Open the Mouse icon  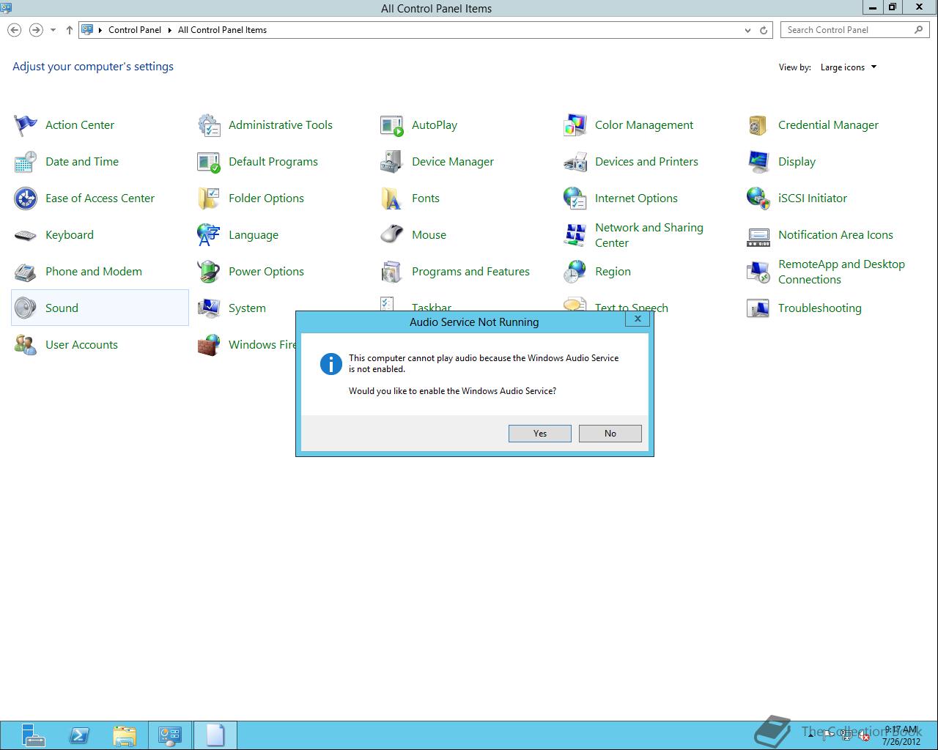click(x=392, y=235)
